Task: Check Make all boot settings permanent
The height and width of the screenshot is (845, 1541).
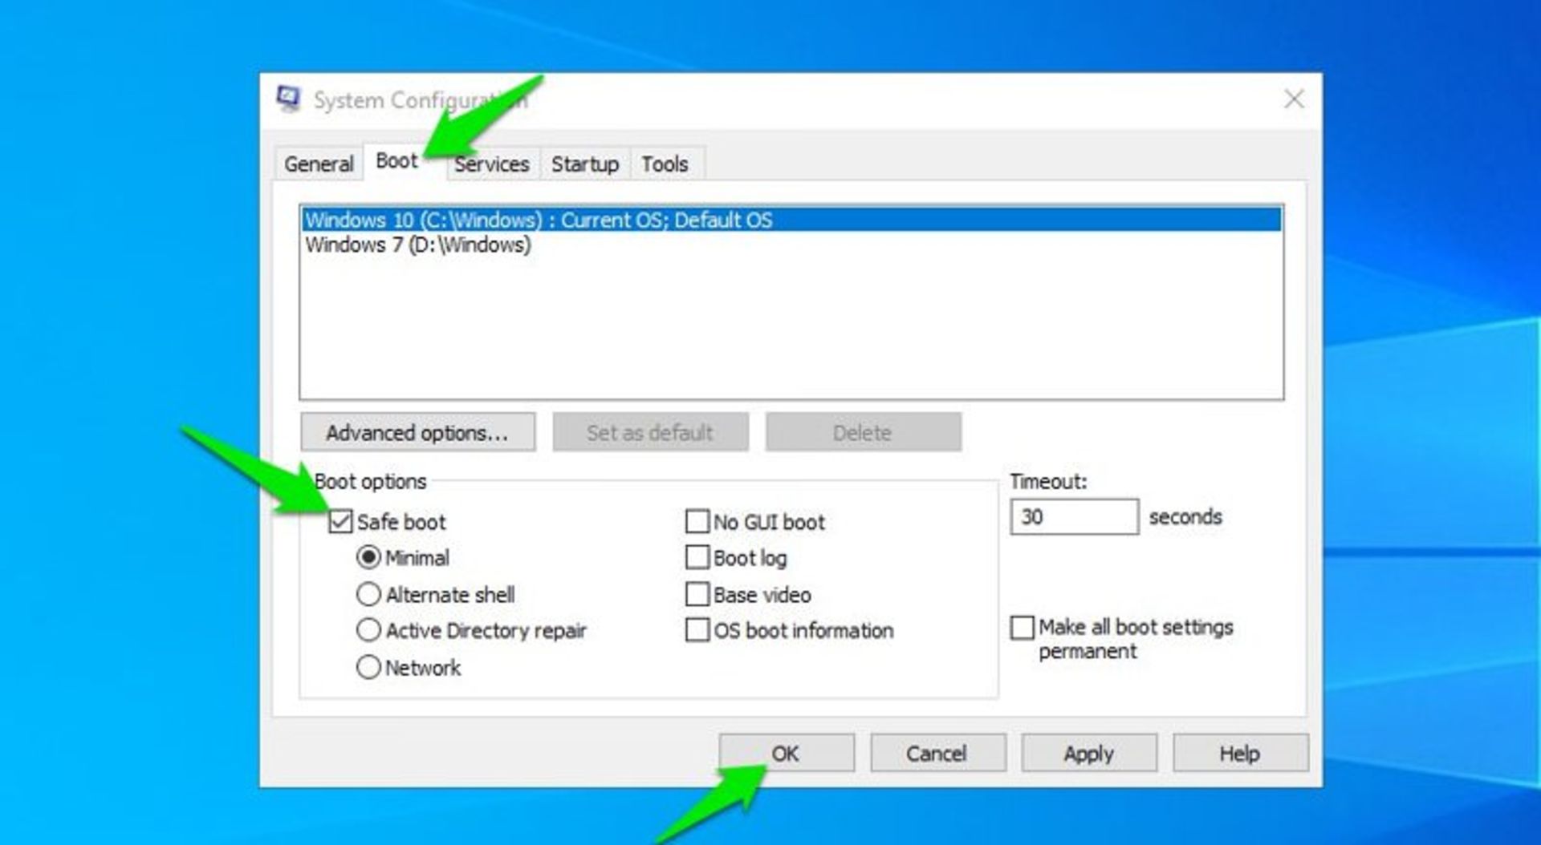Action: point(1022,628)
